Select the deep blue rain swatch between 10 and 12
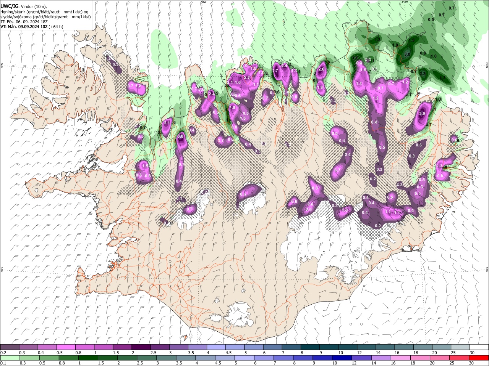Image resolution: width=489 pixels, height=366 pixels. coord(342,358)
